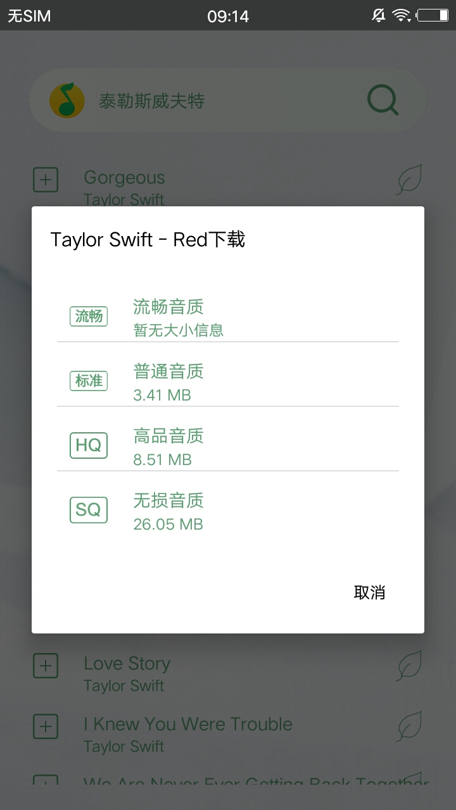456x810 pixels.
Task: Select the HQ quality badge
Action: coord(89,445)
